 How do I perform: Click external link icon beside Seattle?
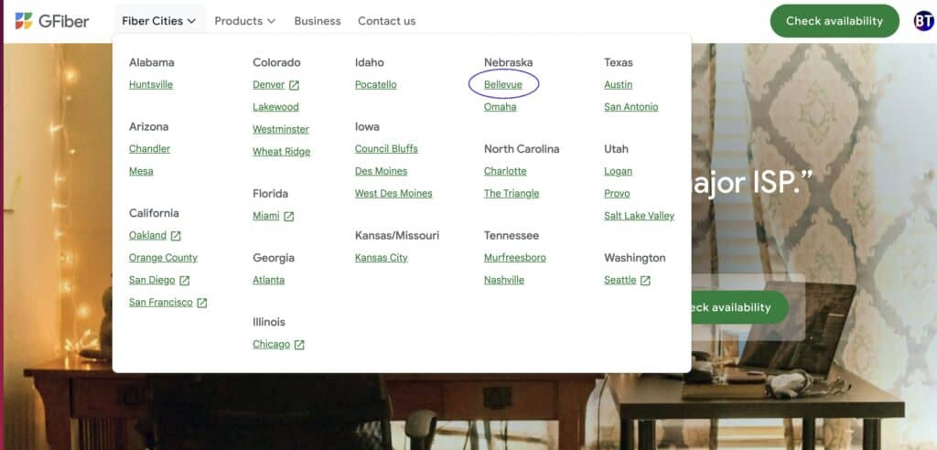(x=645, y=280)
